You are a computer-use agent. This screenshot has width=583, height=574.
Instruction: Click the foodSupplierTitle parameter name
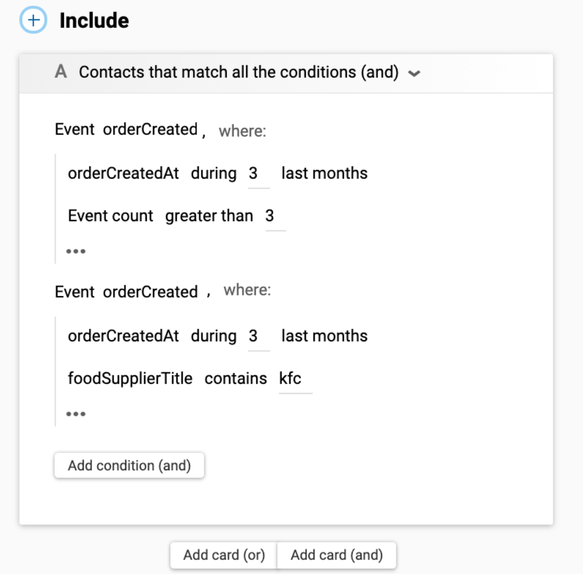pos(130,378)
